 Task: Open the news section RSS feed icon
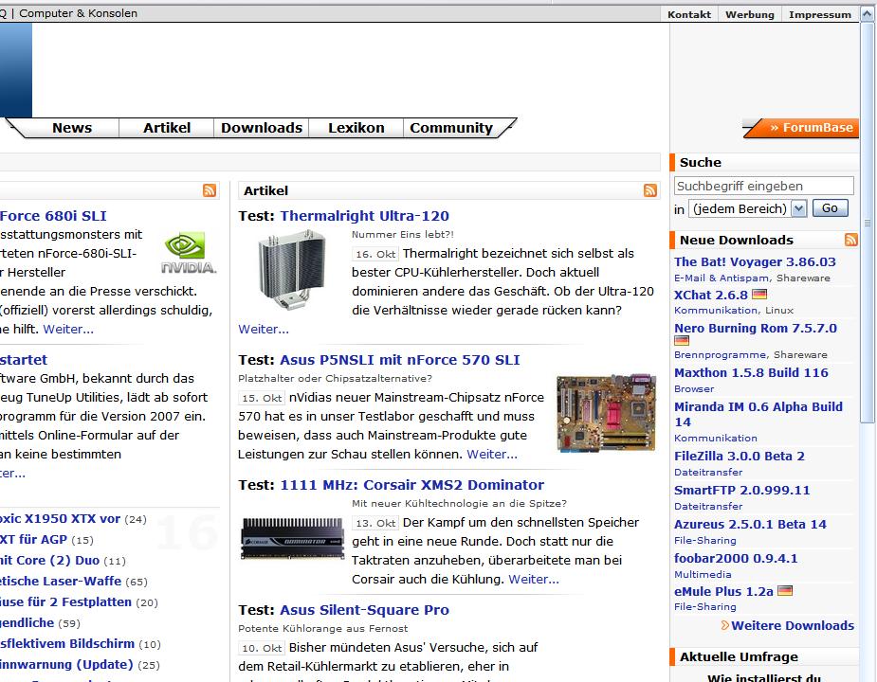pyautogui.click(x=210, y=190)
